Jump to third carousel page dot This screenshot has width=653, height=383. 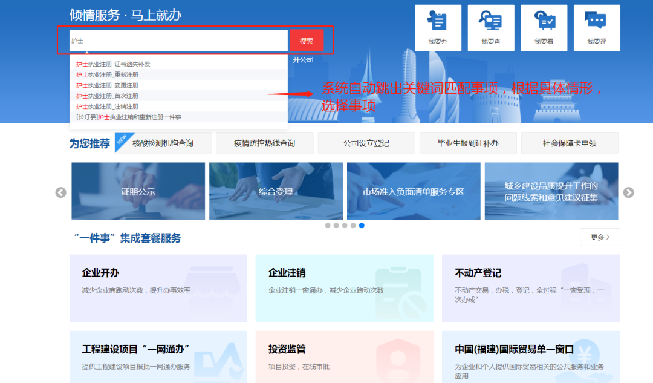tap(345, 226)
